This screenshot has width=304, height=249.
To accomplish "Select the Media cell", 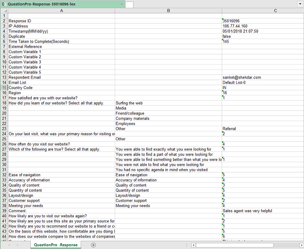I will [168, 108].
